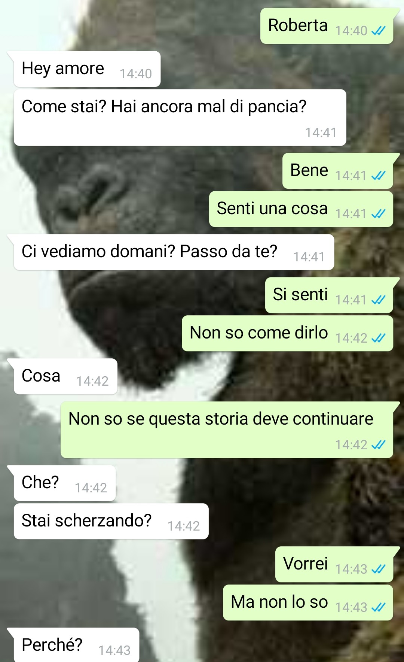404x662 pixels.
Task: Click the double check on "Senti una cosa"
Action: pyautogui.click(x=378, y=214)
